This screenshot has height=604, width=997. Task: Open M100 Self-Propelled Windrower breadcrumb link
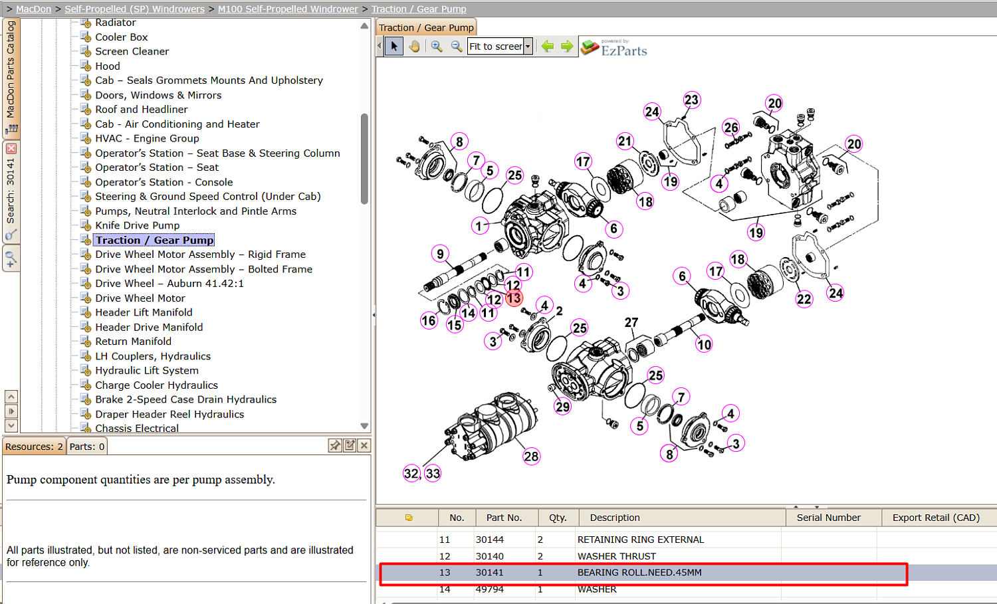pos(288,9)
